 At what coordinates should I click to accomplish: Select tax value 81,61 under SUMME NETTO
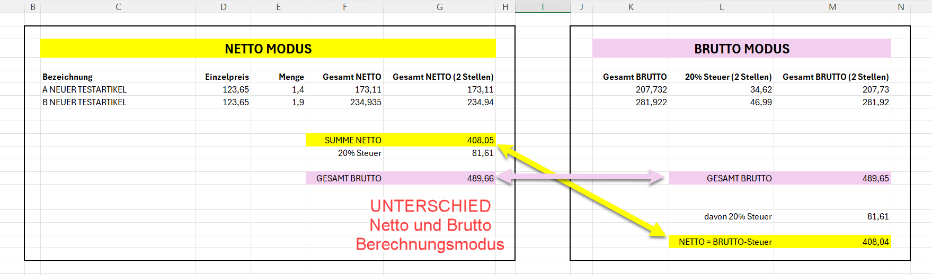(x=439, y=153)
